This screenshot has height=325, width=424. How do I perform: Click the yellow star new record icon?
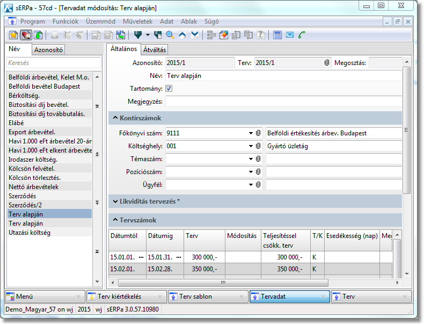coord(14,35)
